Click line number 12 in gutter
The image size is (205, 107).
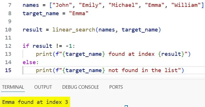(x=8, y=46)
